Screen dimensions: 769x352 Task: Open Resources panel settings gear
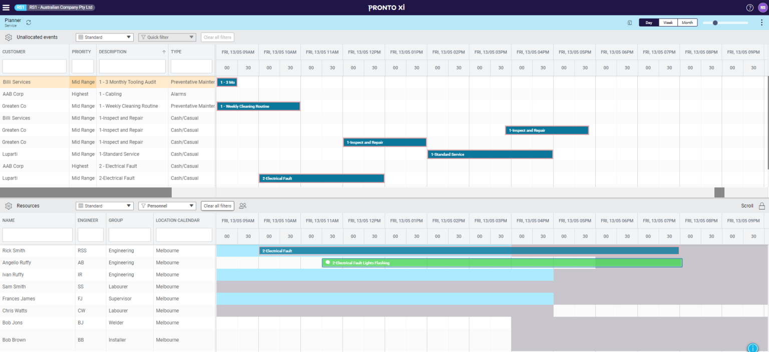click(8, 205)
